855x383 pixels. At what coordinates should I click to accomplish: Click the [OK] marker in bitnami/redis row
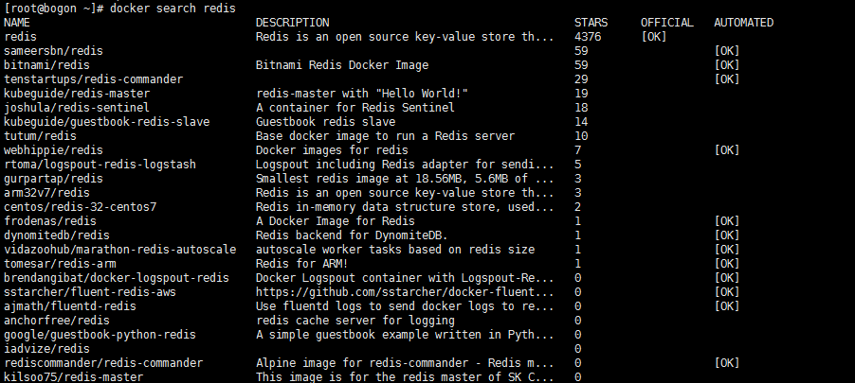click(727, 64)
